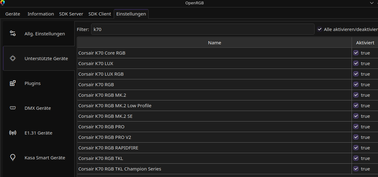Select Corsair K70 RGB PRO V2 name cell
The height and width of the screenshot is (177, 378).
click(214, 137)
